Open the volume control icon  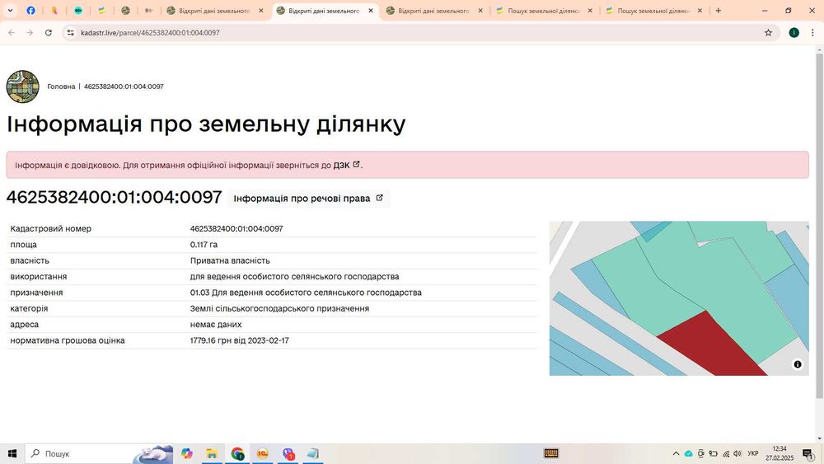[737, 453]
